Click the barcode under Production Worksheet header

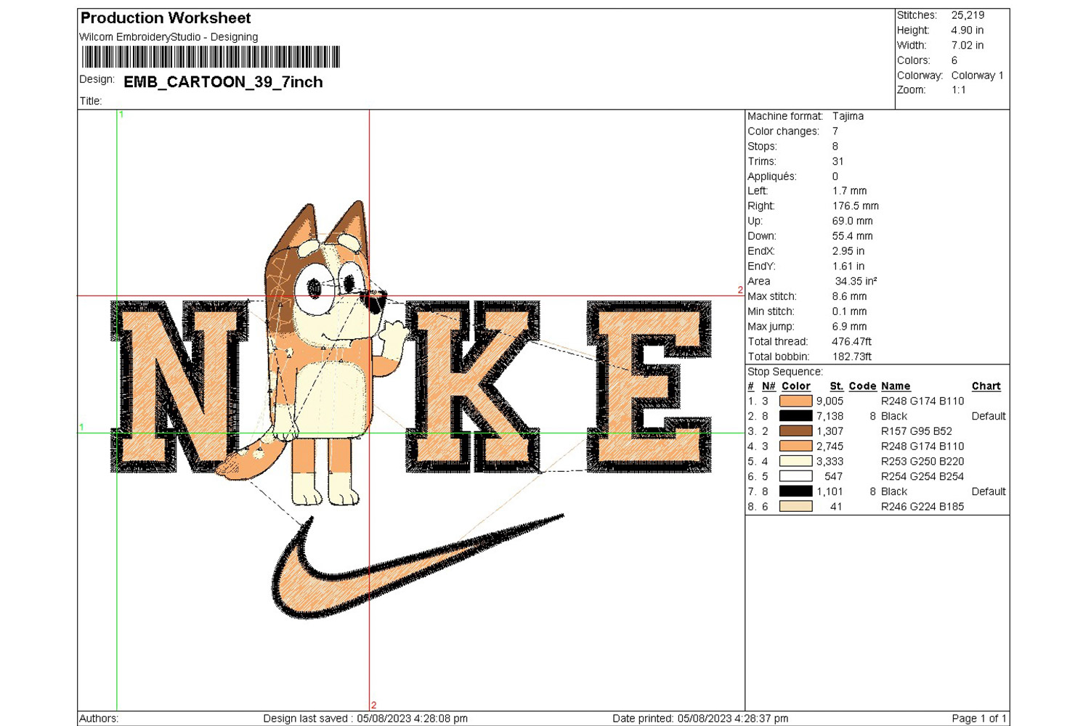pyautogui.click(x=211, y=57)
